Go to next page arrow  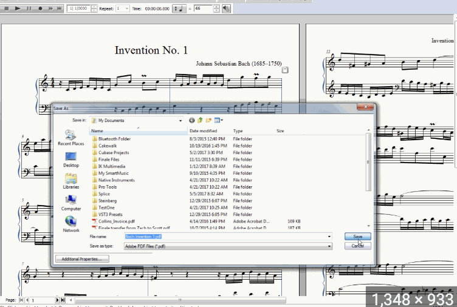click(x=57, y=300)
